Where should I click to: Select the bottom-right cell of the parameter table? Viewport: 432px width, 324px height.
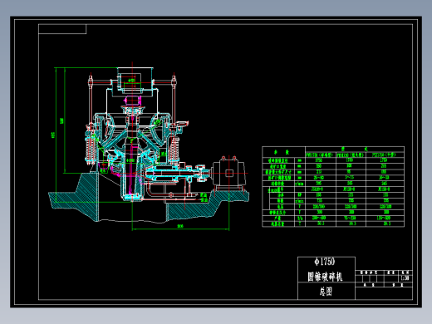[385, 223]
